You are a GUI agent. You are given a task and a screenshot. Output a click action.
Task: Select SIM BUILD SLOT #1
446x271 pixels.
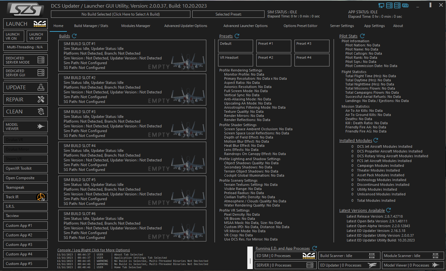pyautogui.click(x=132, y=56)
